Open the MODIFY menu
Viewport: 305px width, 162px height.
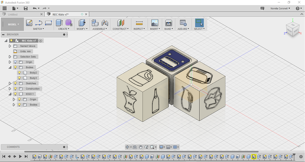82,29
